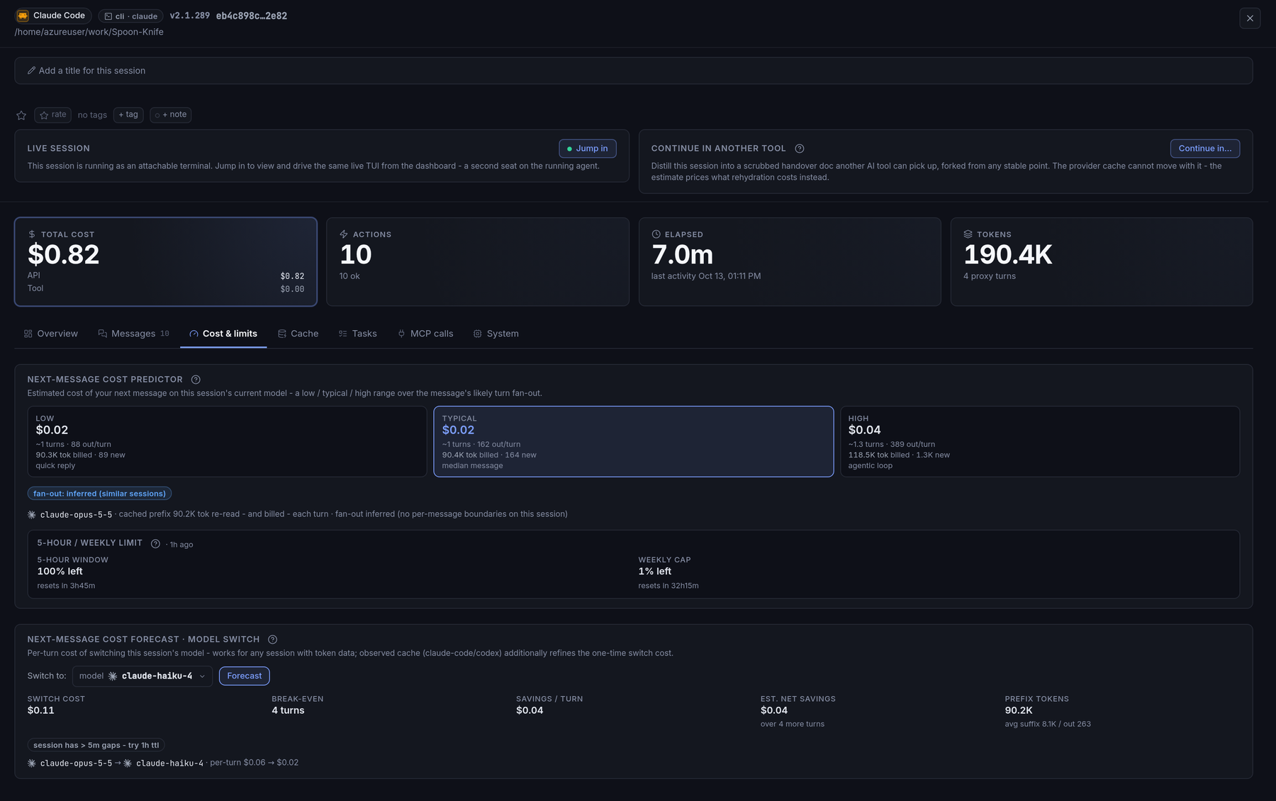Open help icon for Model Switch forecast
Viewport: 1276px width, 801px height.
point(272,640)
